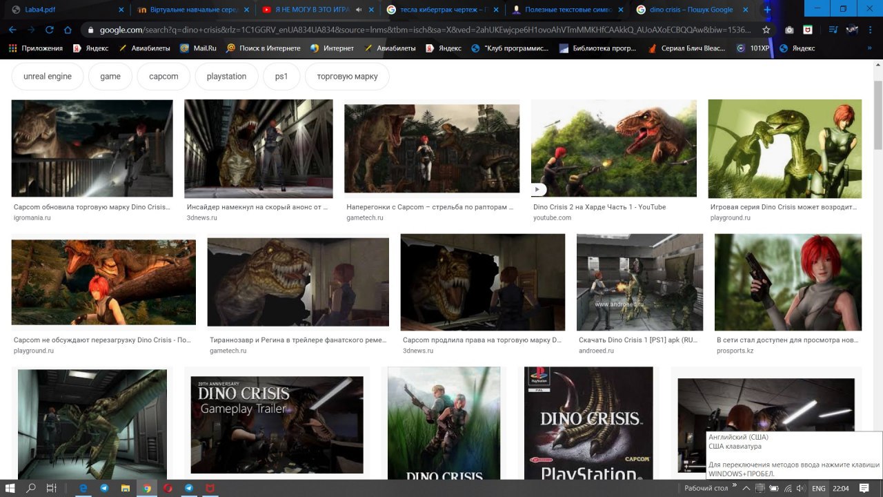Filter results by ps1 chip
Screen dimensions: 883x497
(281, 77)
